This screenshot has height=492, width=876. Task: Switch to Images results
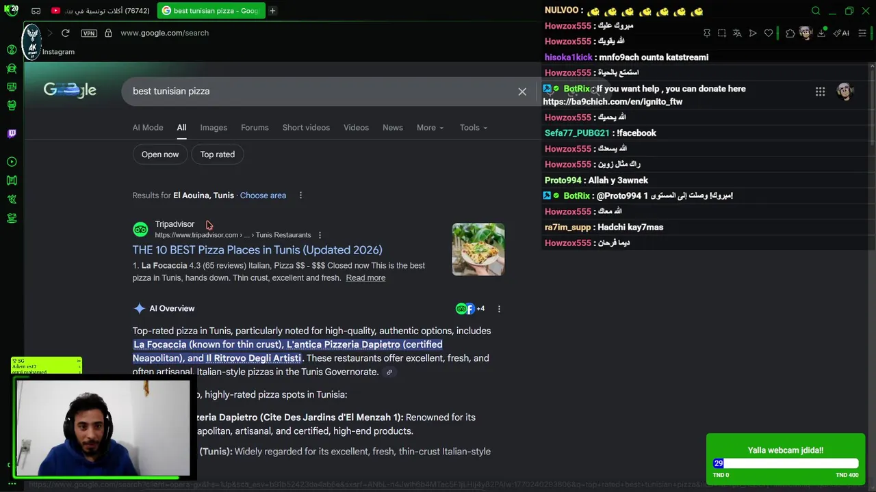(x=214, y=128)
